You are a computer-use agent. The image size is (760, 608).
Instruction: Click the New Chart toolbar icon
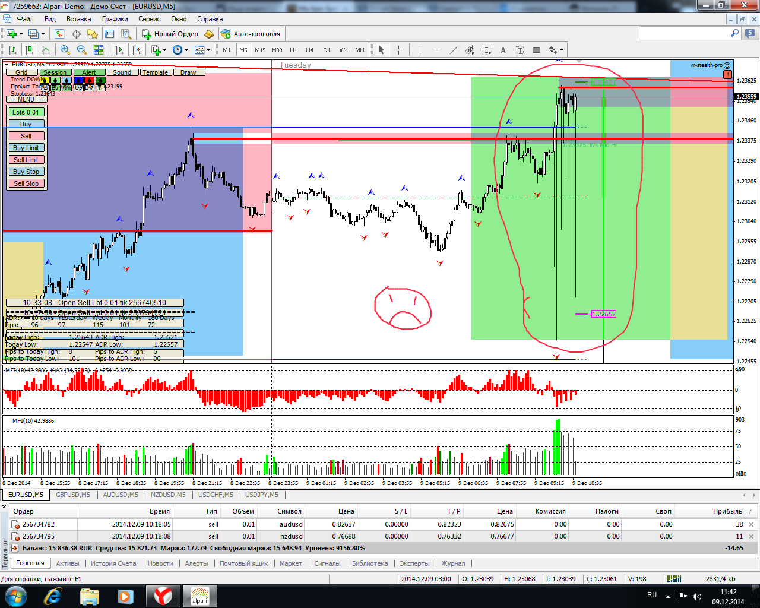pos(11,34)
